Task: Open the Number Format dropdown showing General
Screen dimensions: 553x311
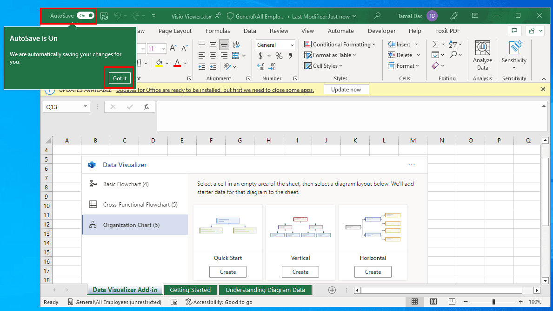Action: [x=275, y=45]
